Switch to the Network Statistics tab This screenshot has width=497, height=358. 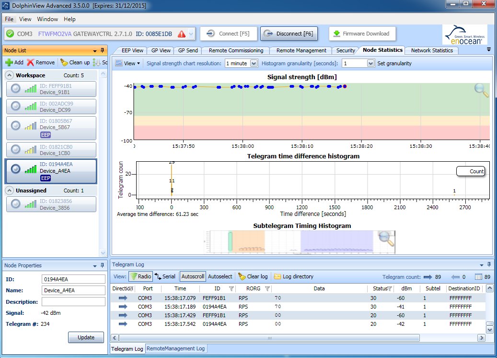(x=432, y=50)
